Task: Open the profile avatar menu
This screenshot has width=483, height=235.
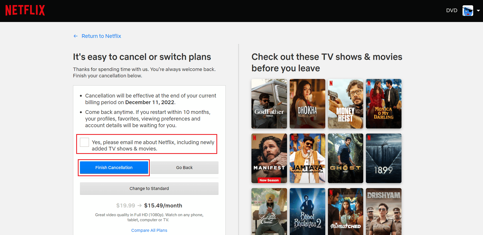Action: (468, 11)
